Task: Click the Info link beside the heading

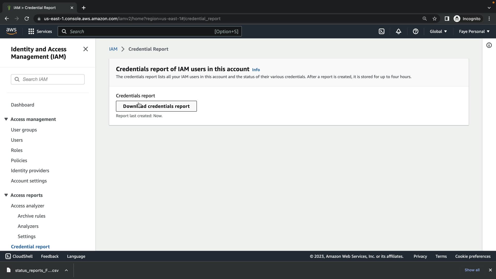Action: point(256,70)
